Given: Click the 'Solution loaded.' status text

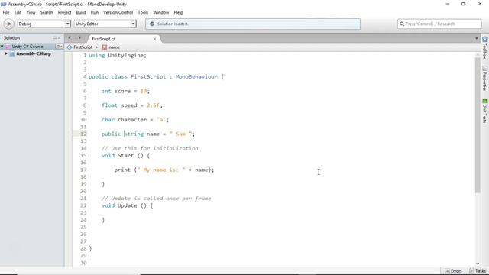Looking at the screenshot, I should (x=173, y=24).
